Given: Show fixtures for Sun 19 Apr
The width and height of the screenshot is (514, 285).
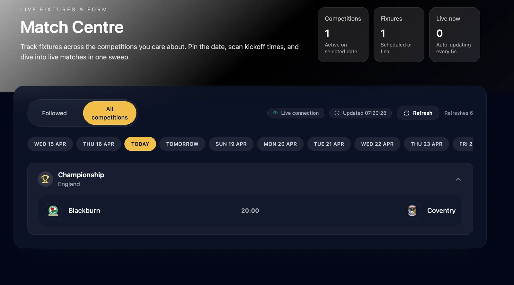Looking at the screenshot, I should (x=231, y=144).
